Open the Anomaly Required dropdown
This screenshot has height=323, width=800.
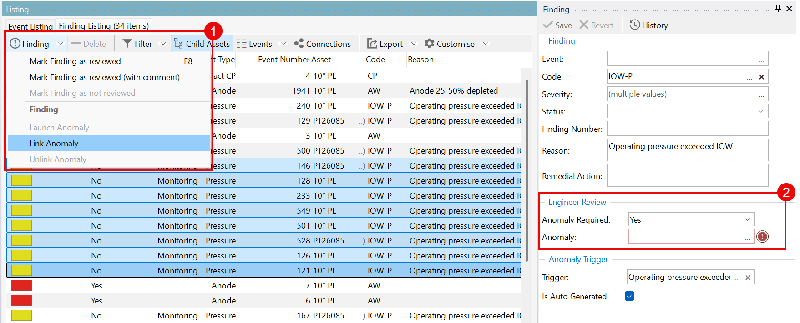pos(747,219)
